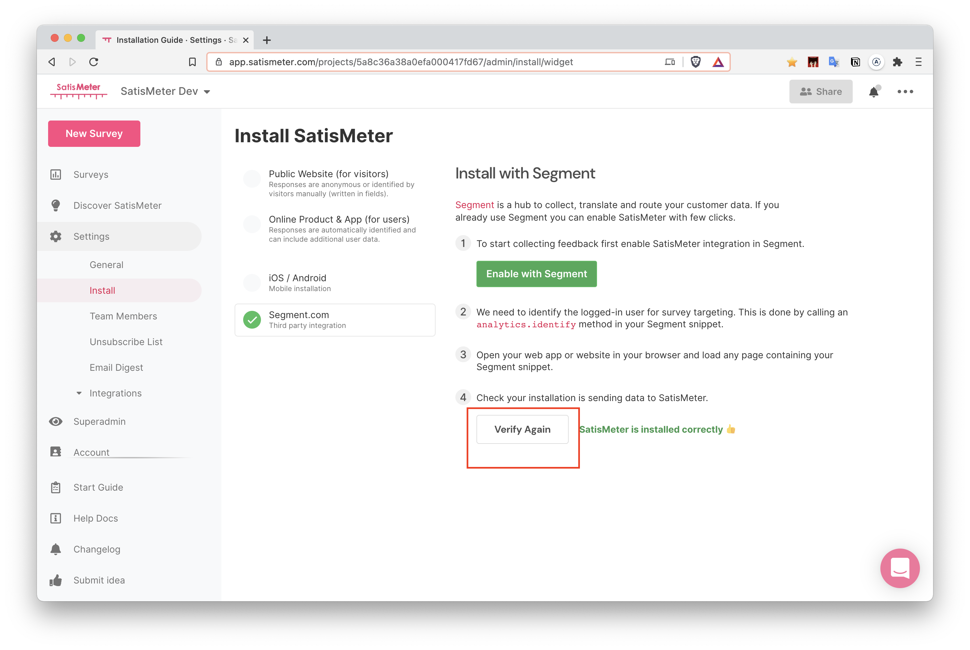Open a new browser tab

pyautogui.click(x=267, y=40)
